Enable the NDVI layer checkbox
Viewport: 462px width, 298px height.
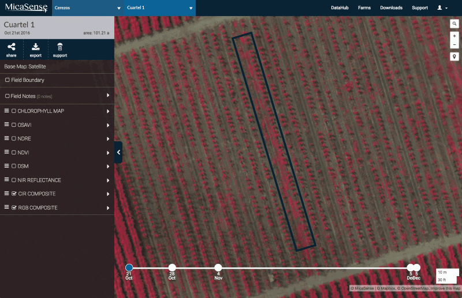click(x=14, y=153)
